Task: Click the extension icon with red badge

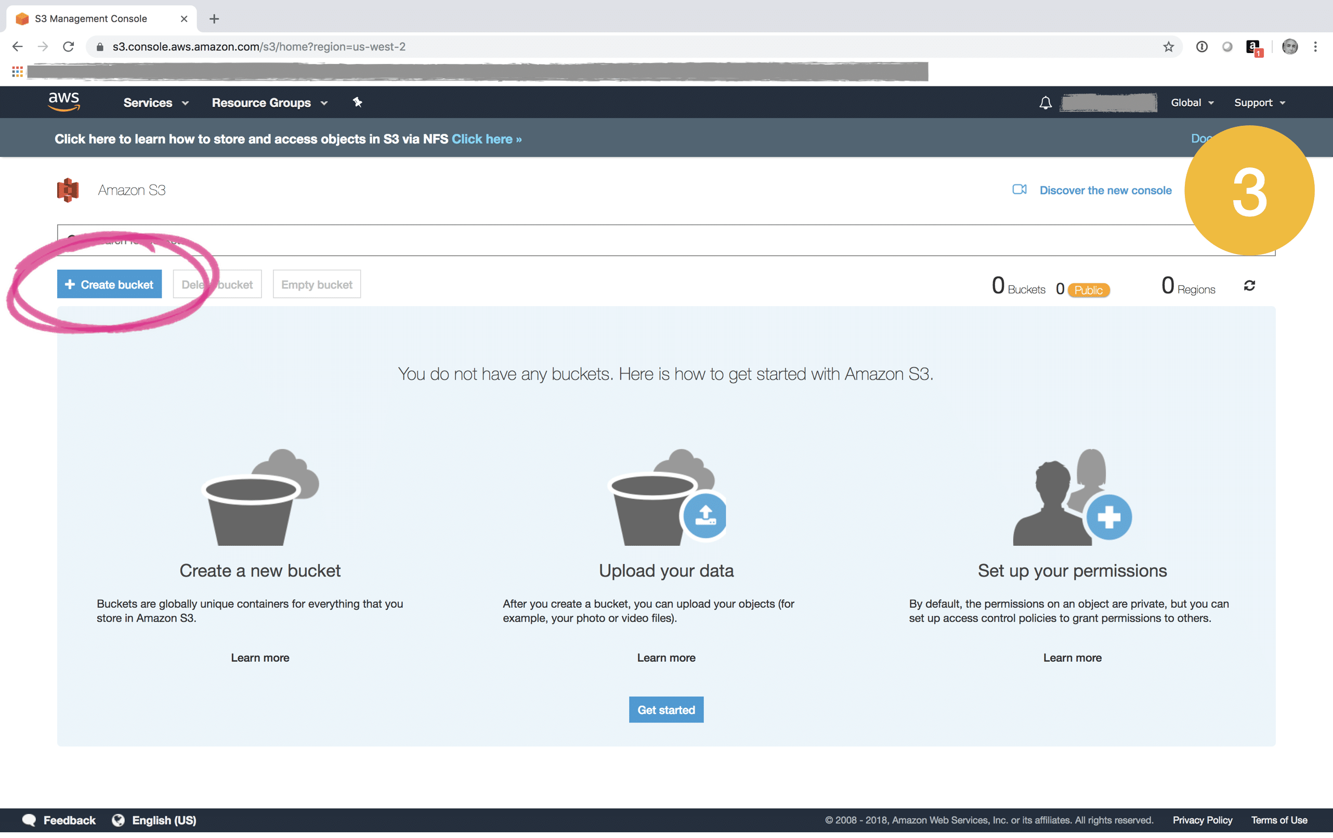Action: point(1254,48)
